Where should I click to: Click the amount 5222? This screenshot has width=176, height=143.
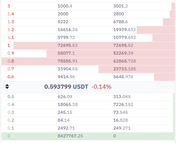pyautogui.click(x=63, y=22)
